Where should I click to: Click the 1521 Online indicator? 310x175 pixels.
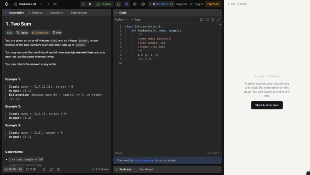[x=100, y=169]
